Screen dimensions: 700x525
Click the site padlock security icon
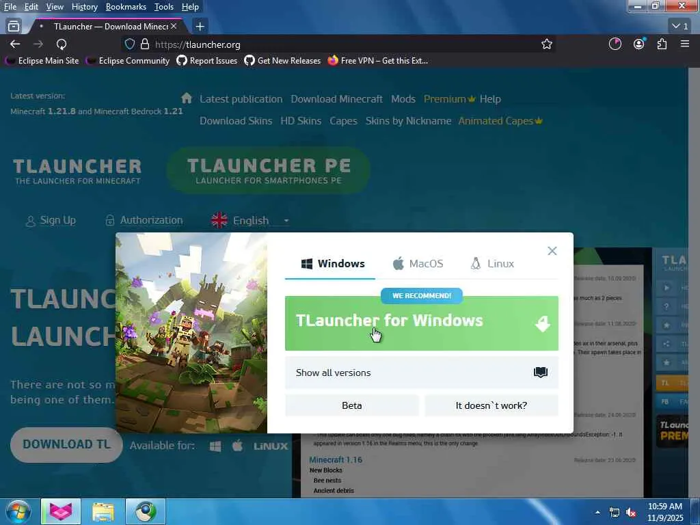[145, 44]
